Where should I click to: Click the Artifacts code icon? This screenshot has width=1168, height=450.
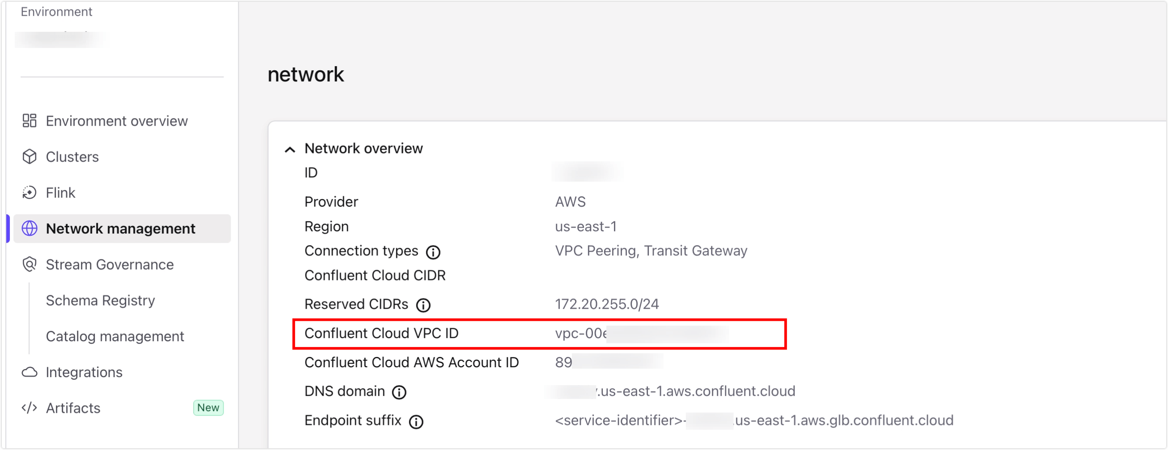coord(29,408)
